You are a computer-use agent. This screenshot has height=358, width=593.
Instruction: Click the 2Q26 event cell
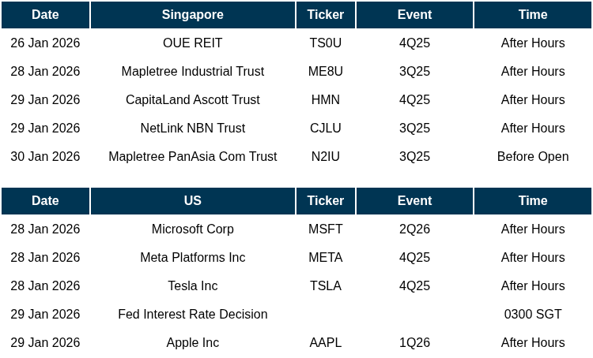pos(414,229)
